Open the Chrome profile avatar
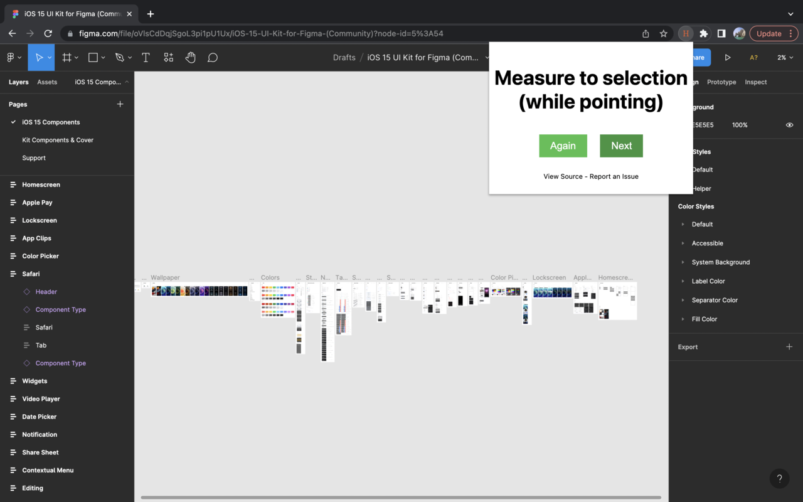 pos(739,33)
